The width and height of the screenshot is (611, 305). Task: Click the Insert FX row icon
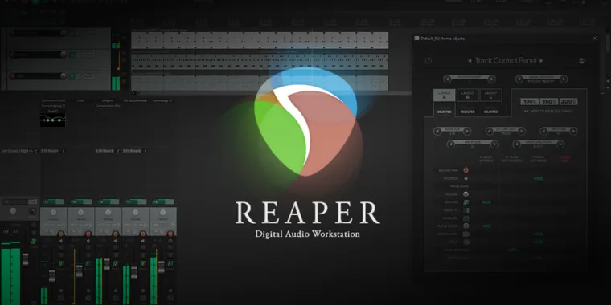tap(465, 210)
